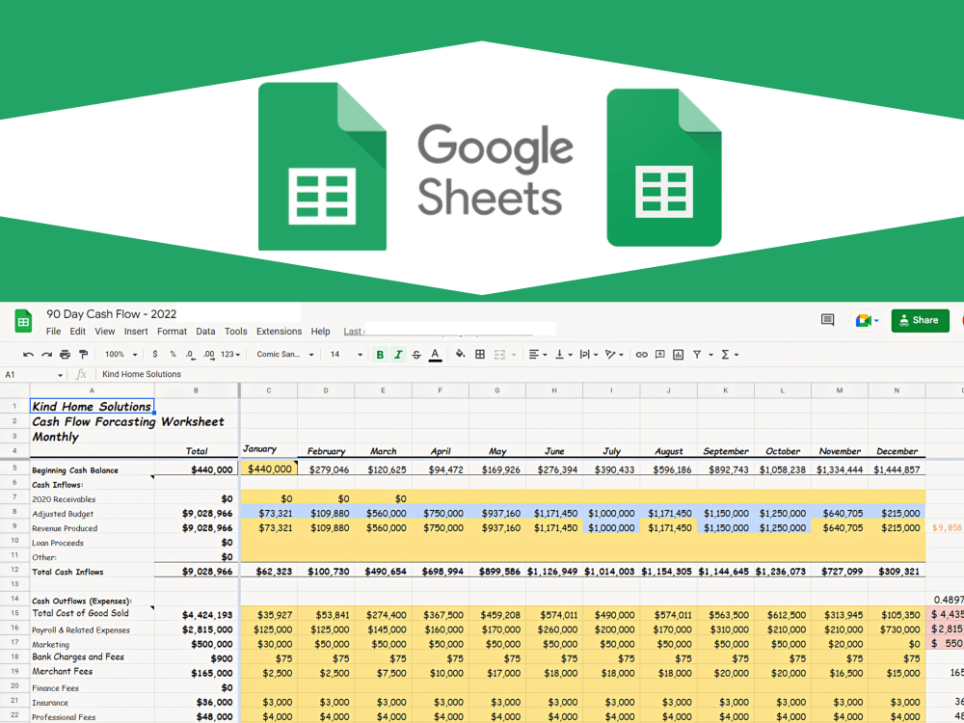Insert a link
This screenshot has width=964, height=723.
tap(641, 354)
